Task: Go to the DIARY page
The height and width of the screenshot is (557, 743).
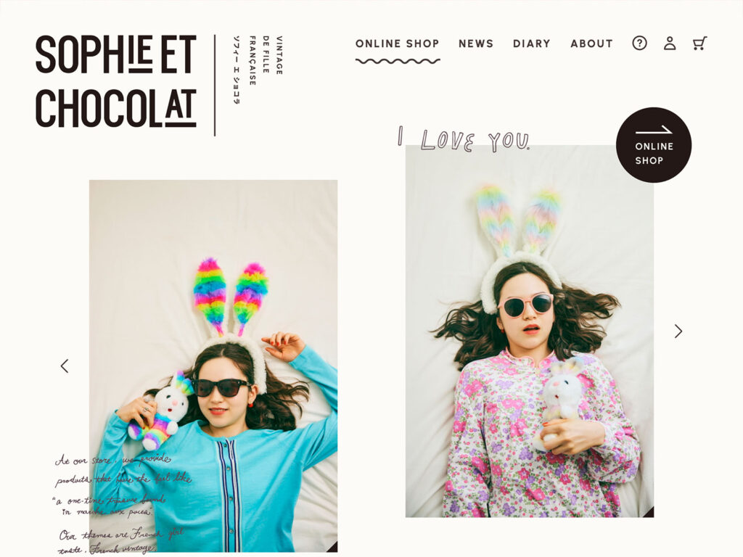Action: click(x=532, y=44)
